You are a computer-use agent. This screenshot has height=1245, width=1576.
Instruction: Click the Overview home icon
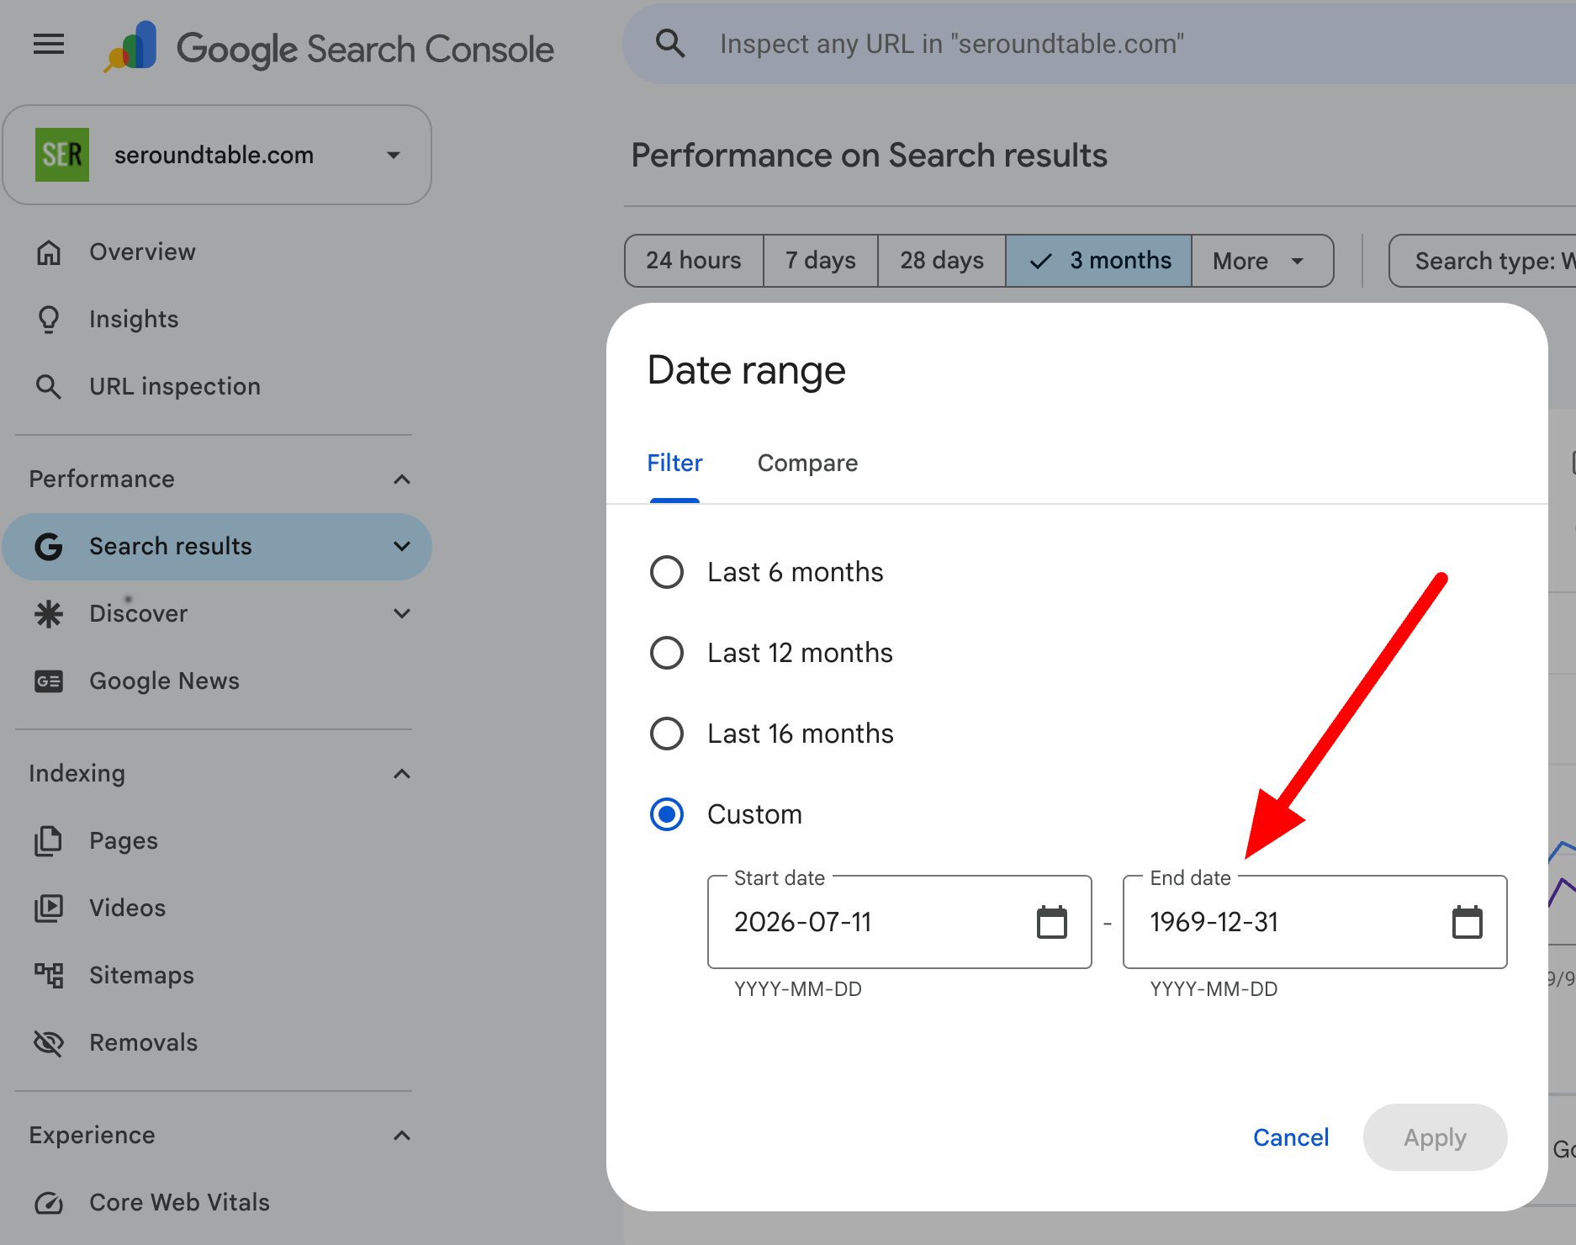[49, 252]
